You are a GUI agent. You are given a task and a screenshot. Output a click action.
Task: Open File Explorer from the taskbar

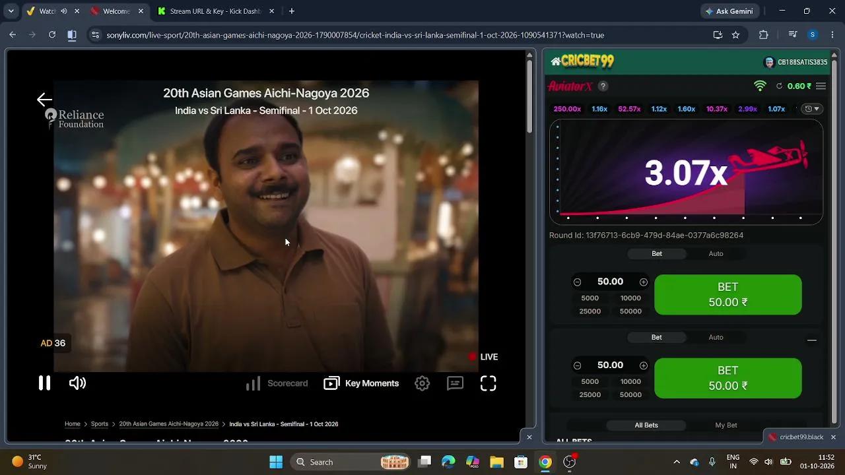click(x=496, y=462)
